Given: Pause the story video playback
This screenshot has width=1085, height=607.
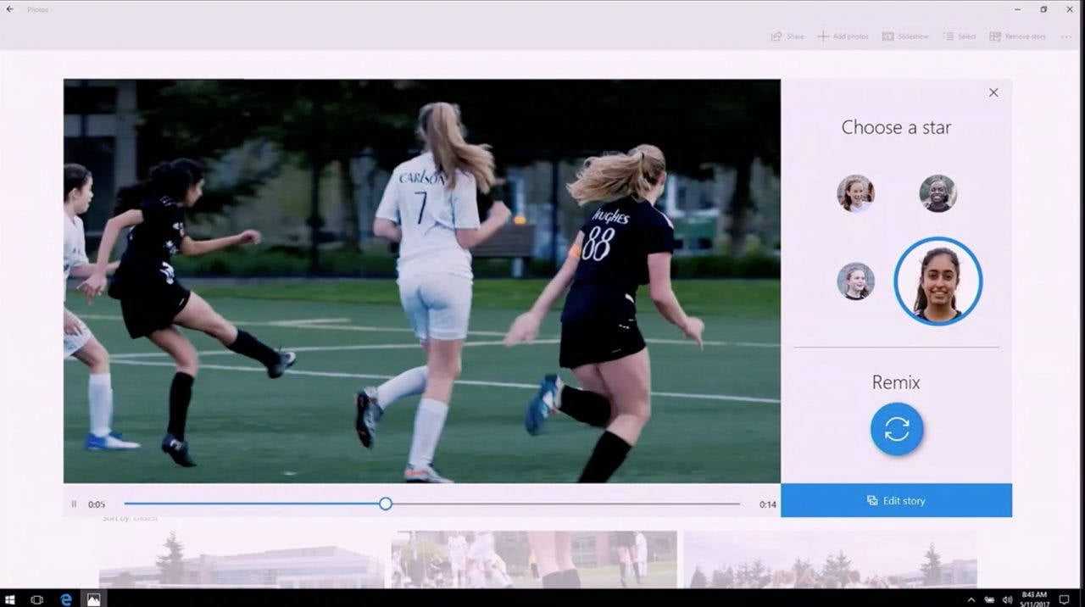Looking at the screenshot, I should pos(74,504).
